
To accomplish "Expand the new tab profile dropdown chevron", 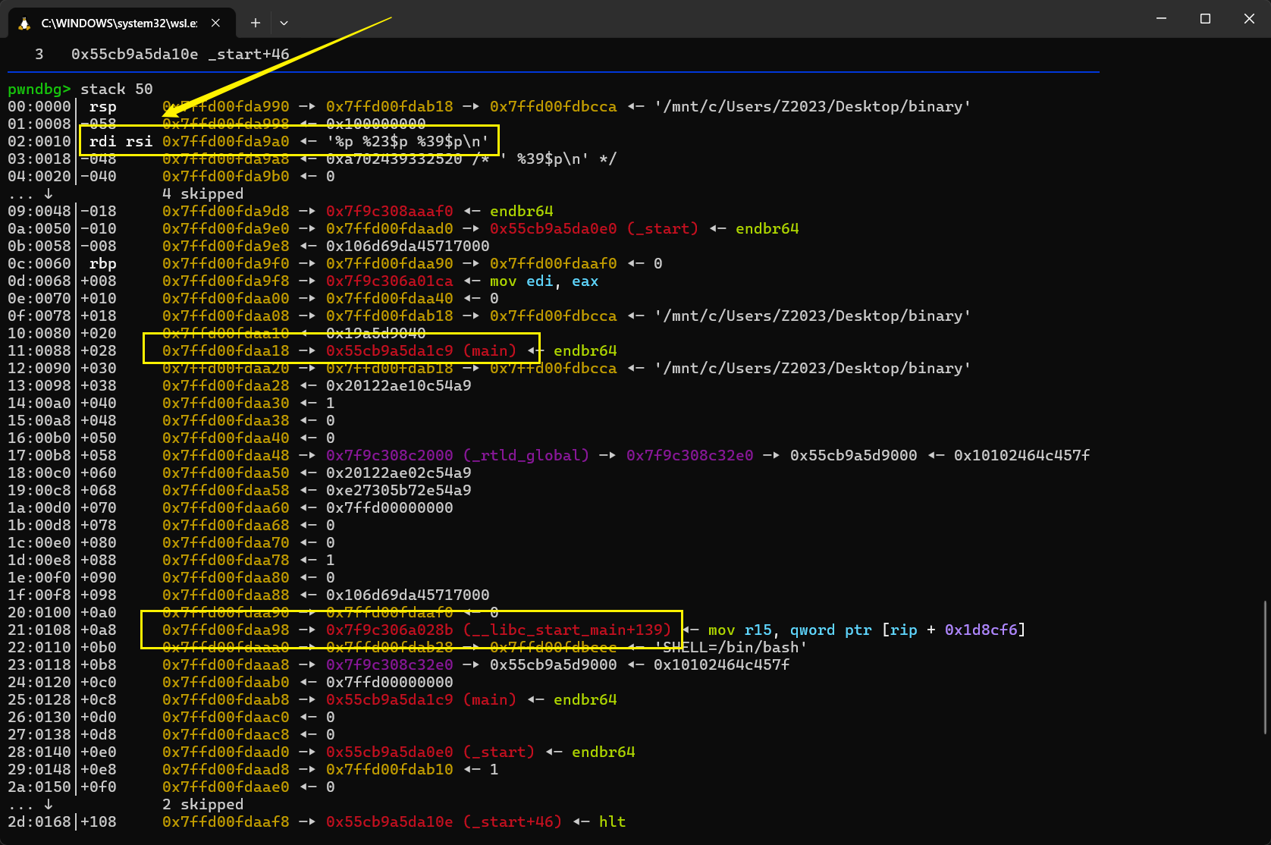I will pyautogui.click(x=284, y=23).
